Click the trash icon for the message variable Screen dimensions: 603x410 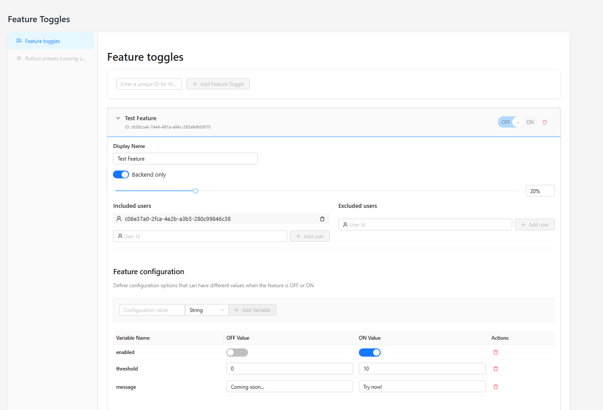(x=495, y=387)
